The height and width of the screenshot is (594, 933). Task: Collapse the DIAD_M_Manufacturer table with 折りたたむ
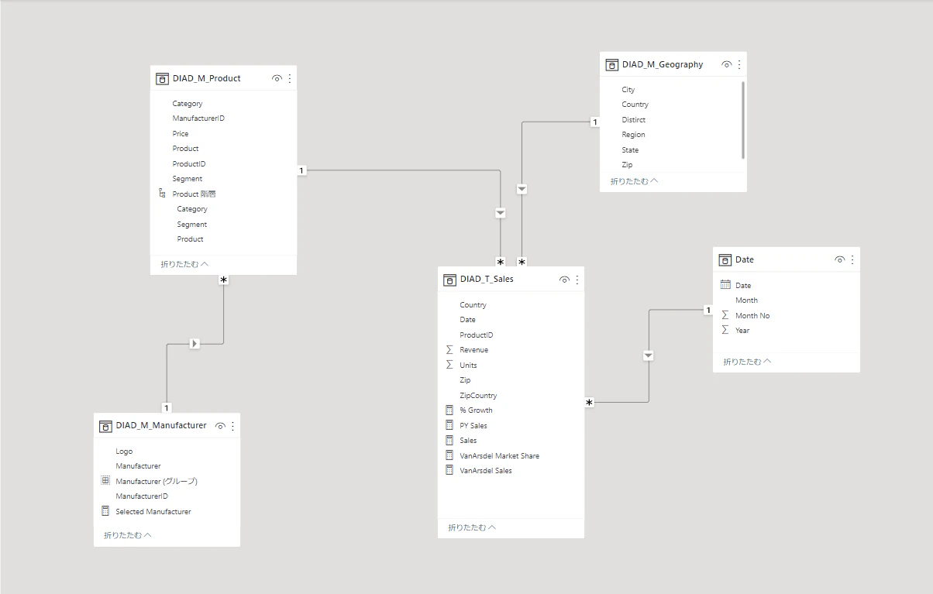[x=128, y=535]
